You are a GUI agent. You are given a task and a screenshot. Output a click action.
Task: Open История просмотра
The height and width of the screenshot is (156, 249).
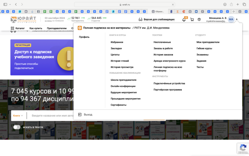122,67
